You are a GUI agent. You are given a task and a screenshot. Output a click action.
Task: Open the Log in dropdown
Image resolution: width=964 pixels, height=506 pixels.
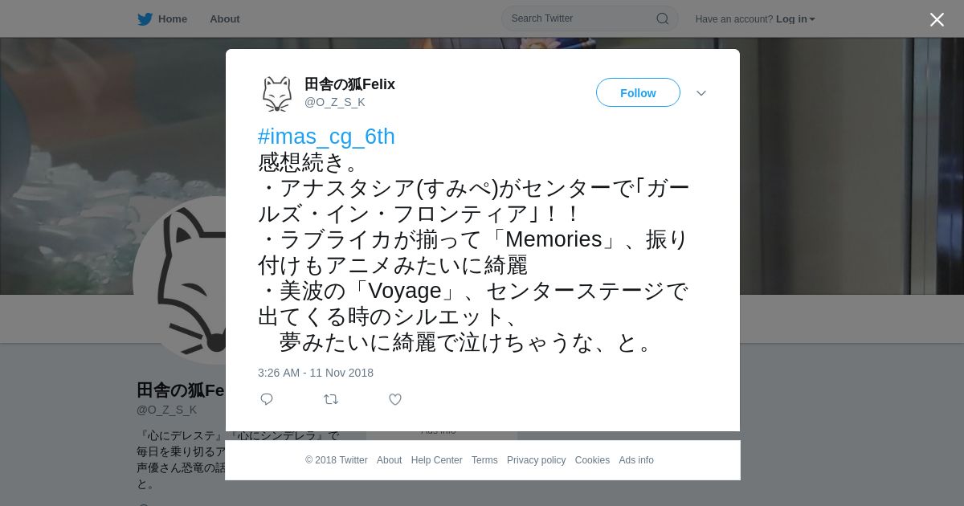795,19
